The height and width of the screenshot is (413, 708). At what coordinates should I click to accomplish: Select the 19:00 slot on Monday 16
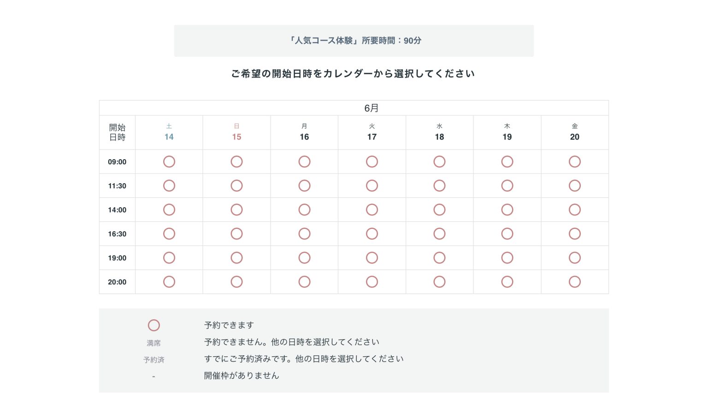pyautogui.click(x=304, y=258)
